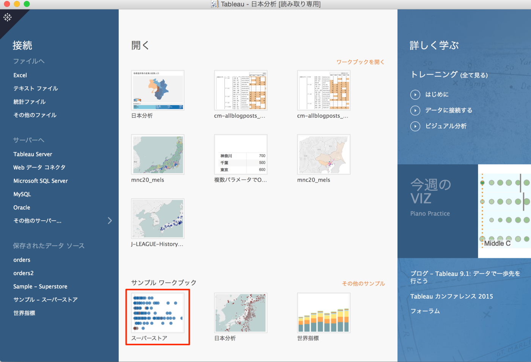Click the ワークブックを開く link
Image resolution: width=531 pixels, height=362 pixels.
(x=360, y=62)
